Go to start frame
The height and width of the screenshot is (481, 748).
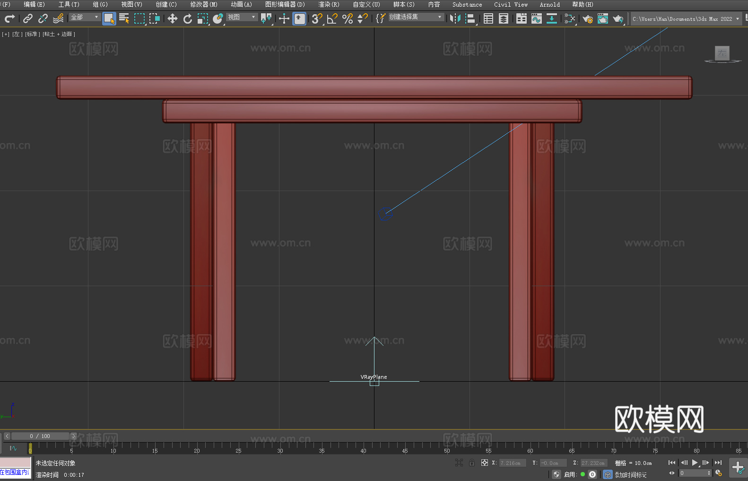[x=672, y=463]
